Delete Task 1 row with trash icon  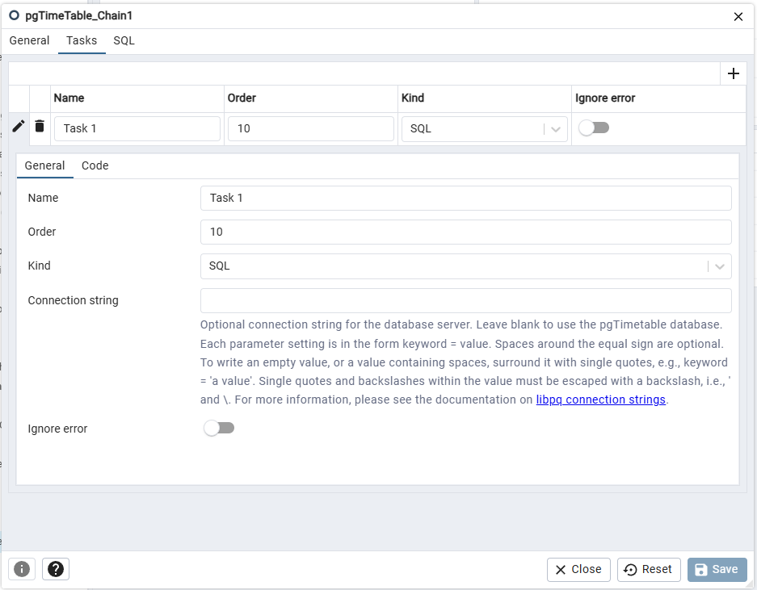click(x=40, y=127)
